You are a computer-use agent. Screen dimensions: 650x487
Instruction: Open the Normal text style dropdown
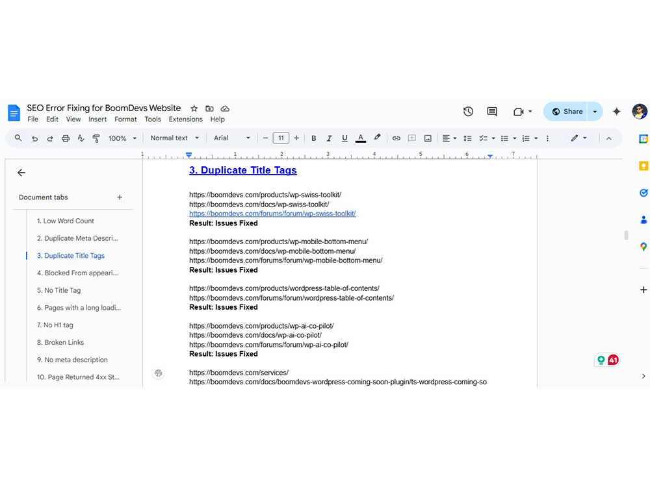[174, 138]
